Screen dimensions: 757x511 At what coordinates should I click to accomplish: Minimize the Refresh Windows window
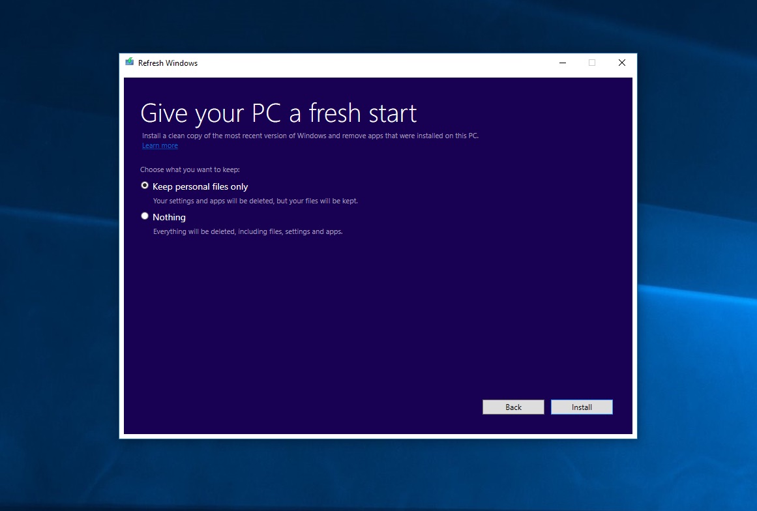coord(562,63)
